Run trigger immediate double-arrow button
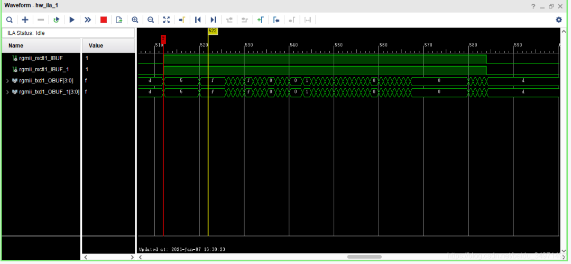 pos(88,20)
